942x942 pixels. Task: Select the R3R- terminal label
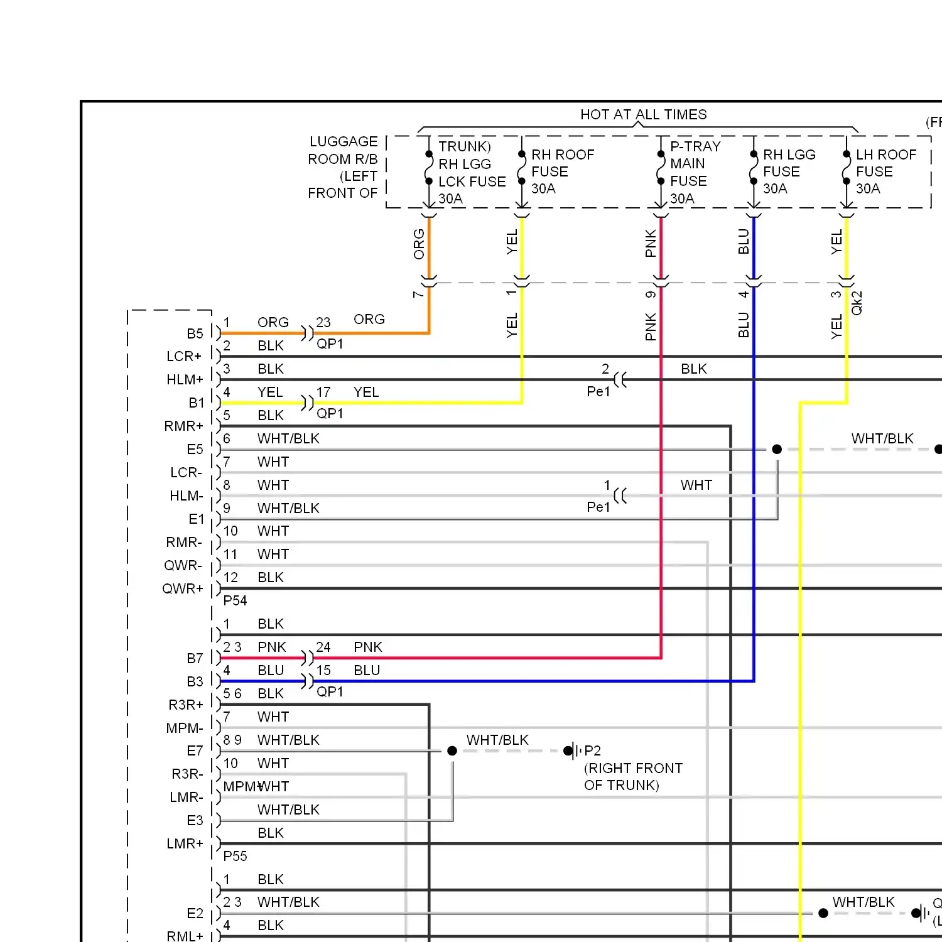point(187,774)
